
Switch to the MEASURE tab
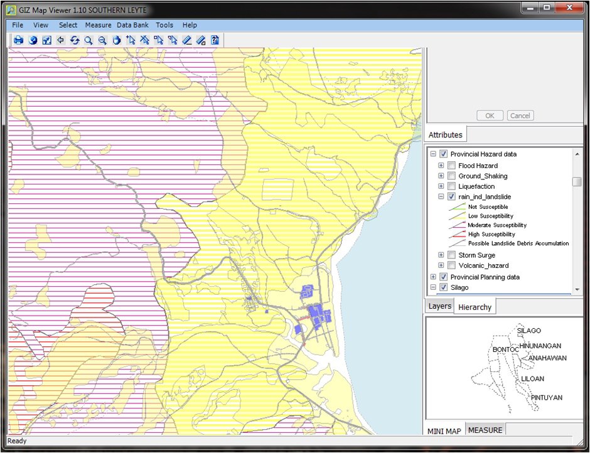[485, 430]
